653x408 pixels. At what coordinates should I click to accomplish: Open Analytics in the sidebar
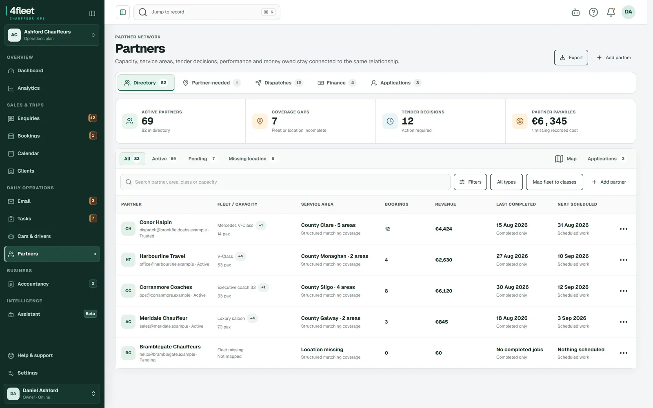click(x=52, y=88)
